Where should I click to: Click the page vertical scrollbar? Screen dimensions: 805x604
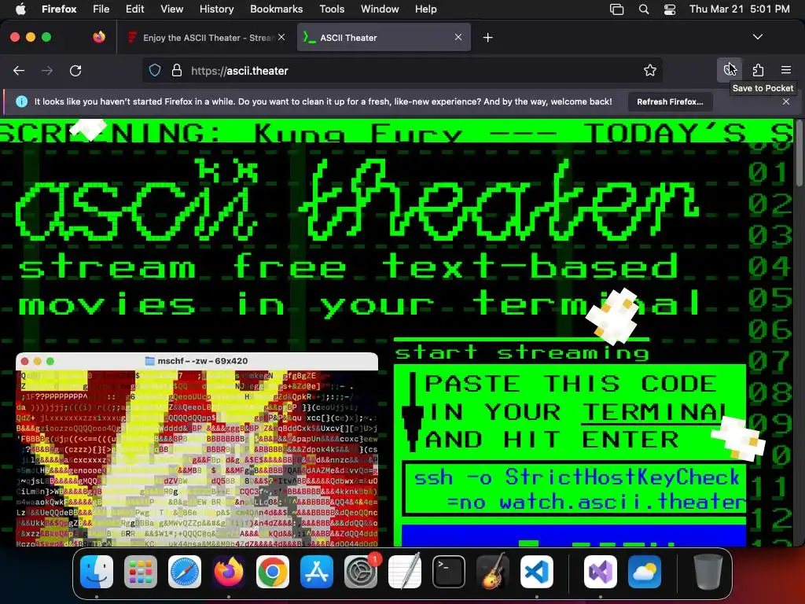[799, 154]
